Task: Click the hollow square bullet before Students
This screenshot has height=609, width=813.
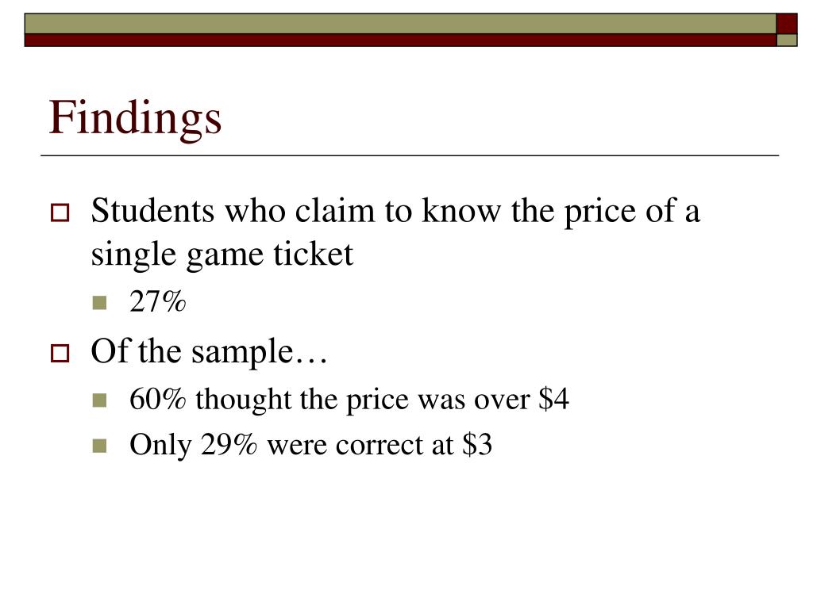Action: (60, 213)
